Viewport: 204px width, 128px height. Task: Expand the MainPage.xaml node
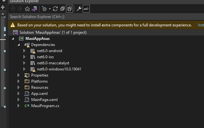pyautogui.click(x=18, y=100)
